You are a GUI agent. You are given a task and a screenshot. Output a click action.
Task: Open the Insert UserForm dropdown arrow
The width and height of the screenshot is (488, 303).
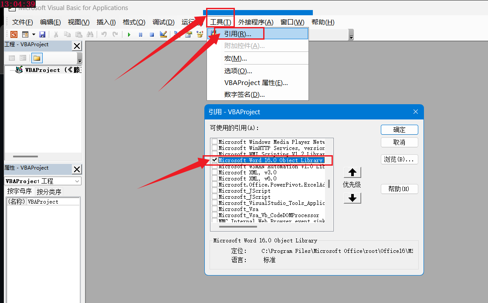[34, 34]
